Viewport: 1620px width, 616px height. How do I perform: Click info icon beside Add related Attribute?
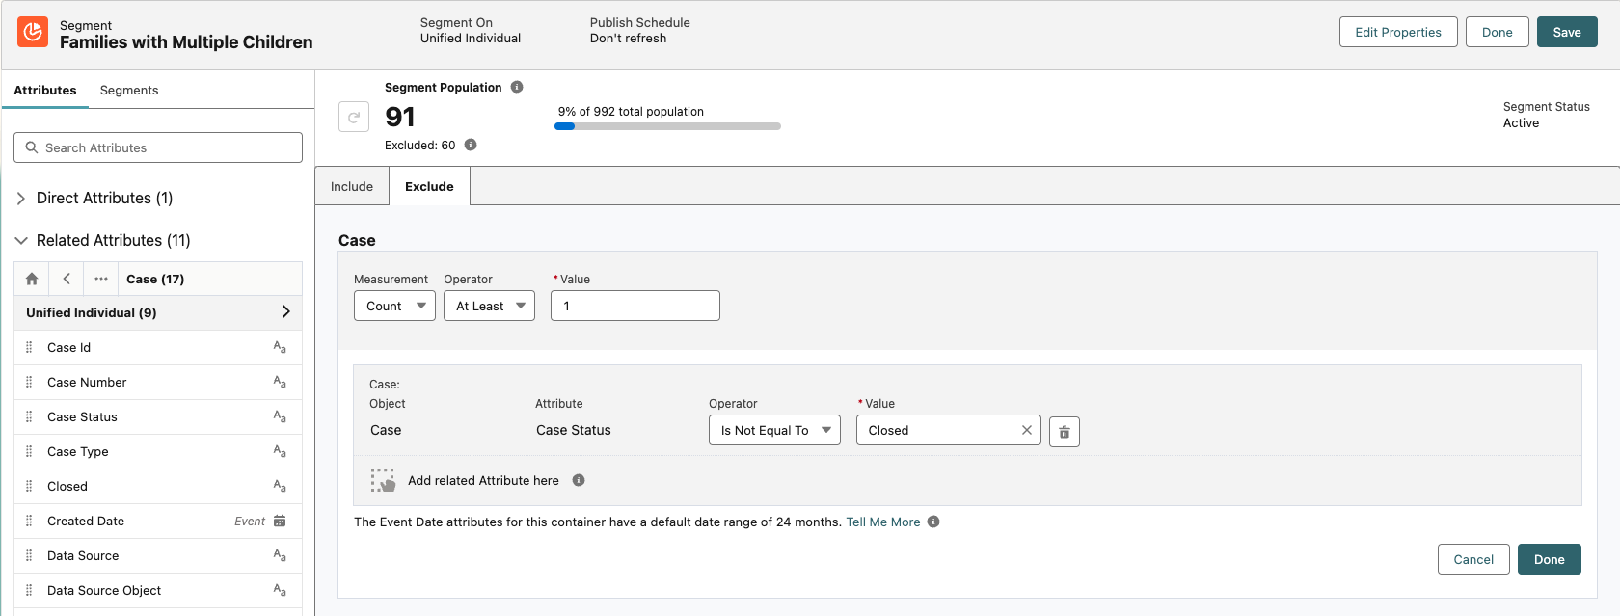[x=579, y=480]
